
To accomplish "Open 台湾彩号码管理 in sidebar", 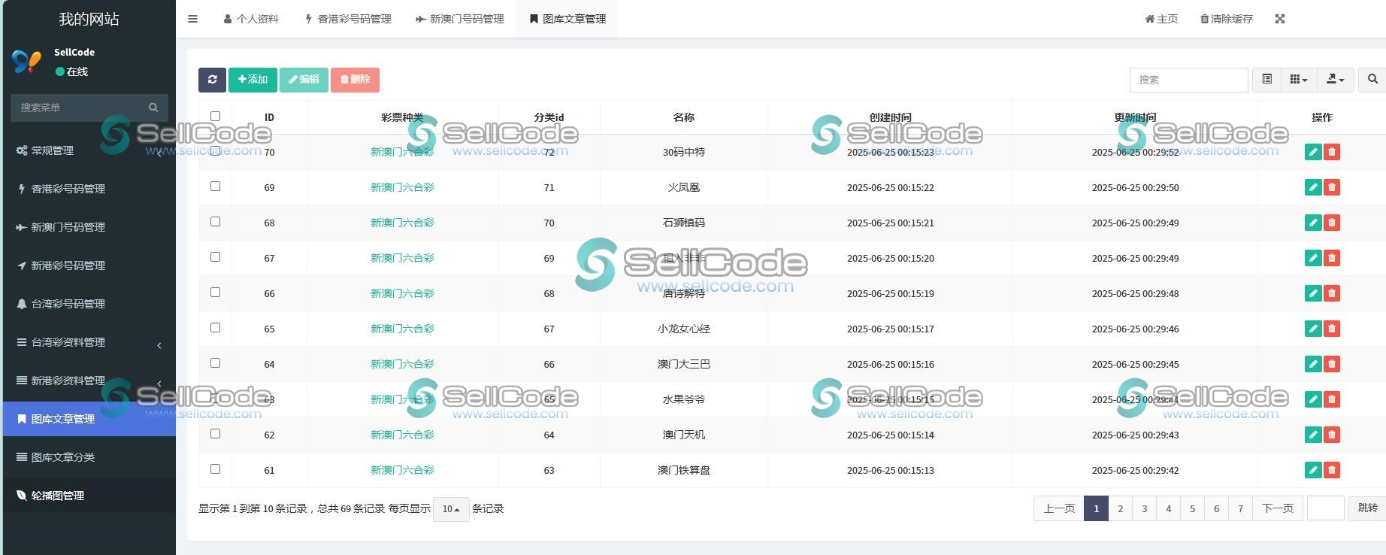I will click(89, 304).
